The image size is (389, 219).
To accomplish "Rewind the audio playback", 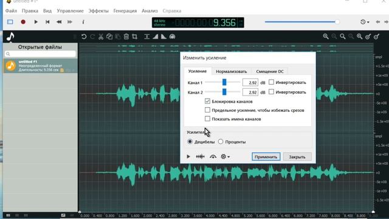I will pos(59,22).
